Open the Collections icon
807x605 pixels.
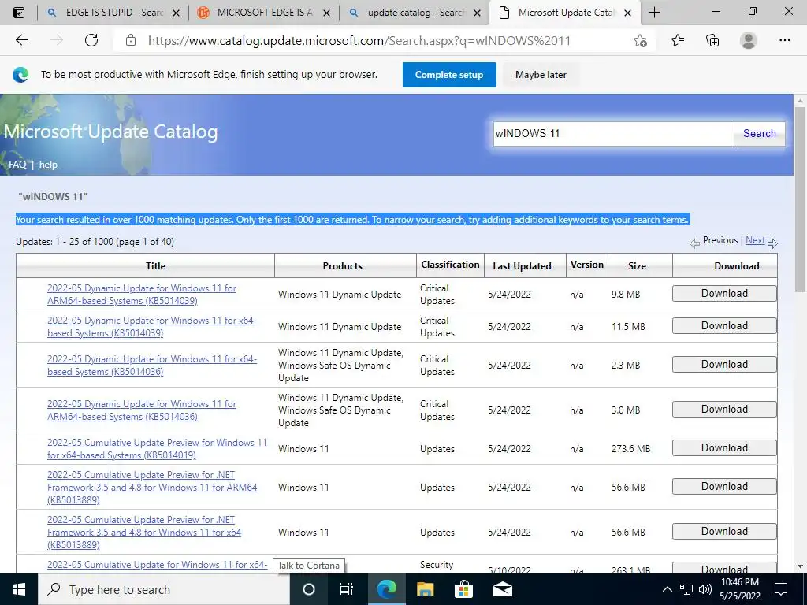712,40
